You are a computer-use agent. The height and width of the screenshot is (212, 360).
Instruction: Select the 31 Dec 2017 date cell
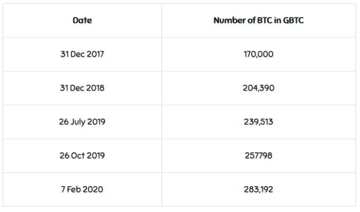(82, 54)
